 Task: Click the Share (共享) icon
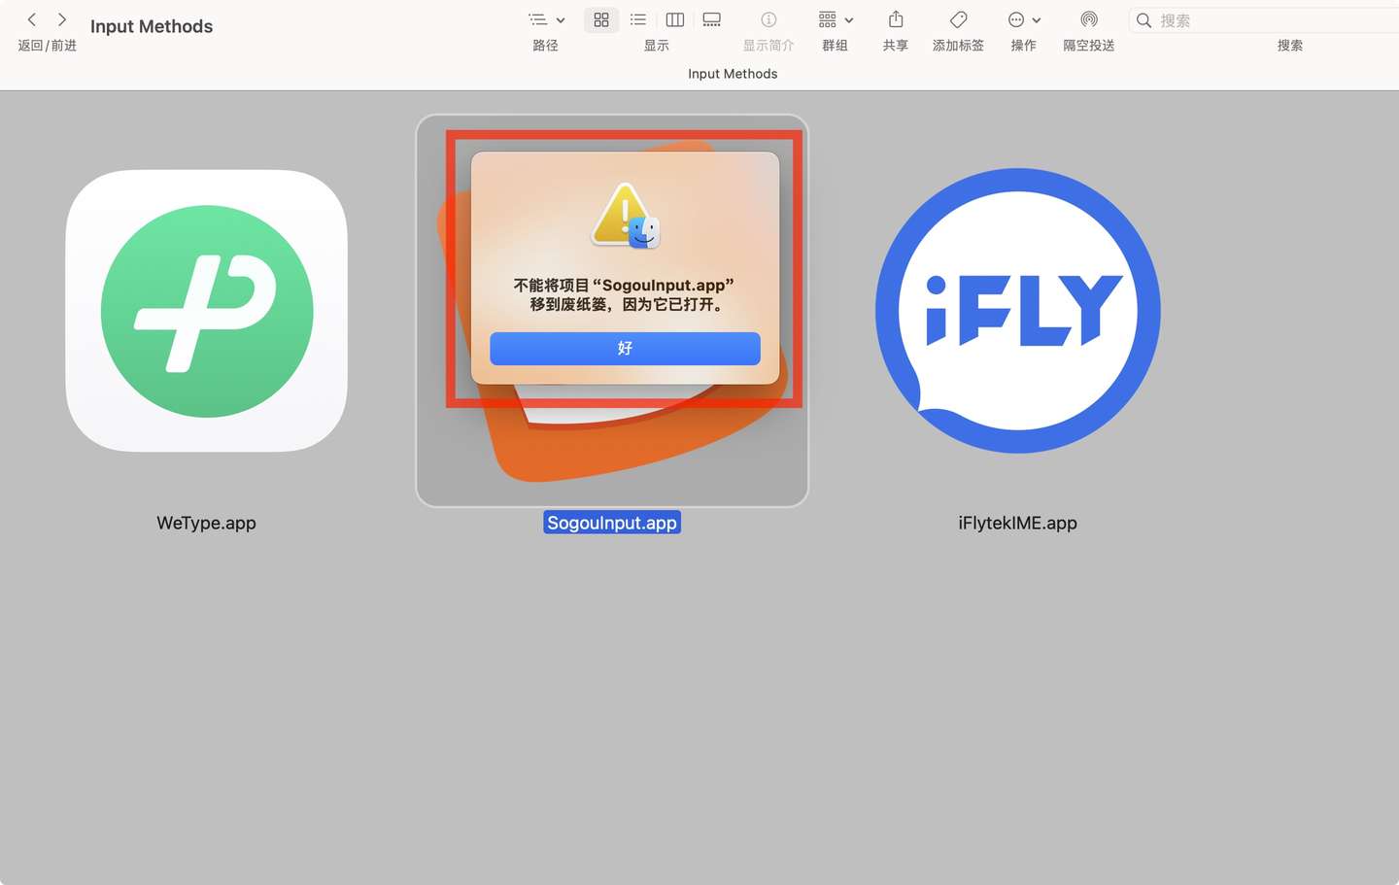(x=896, y=19)
